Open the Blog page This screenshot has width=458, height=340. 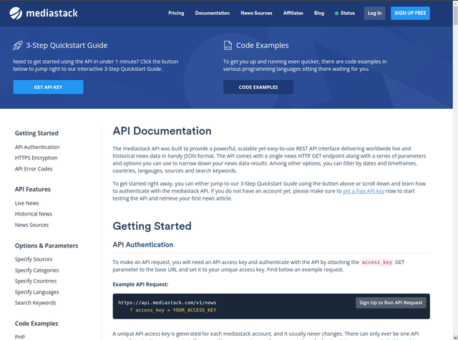click(319, 13)
